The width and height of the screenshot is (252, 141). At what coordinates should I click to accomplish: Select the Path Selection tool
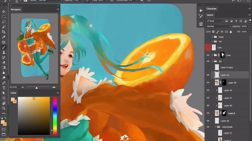tap(4, 93)
